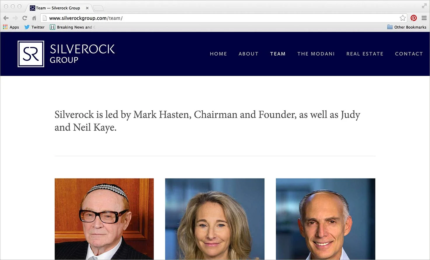Open a new browser tab
The width and height of the screenshot is (430, 260).
point(98,8)
